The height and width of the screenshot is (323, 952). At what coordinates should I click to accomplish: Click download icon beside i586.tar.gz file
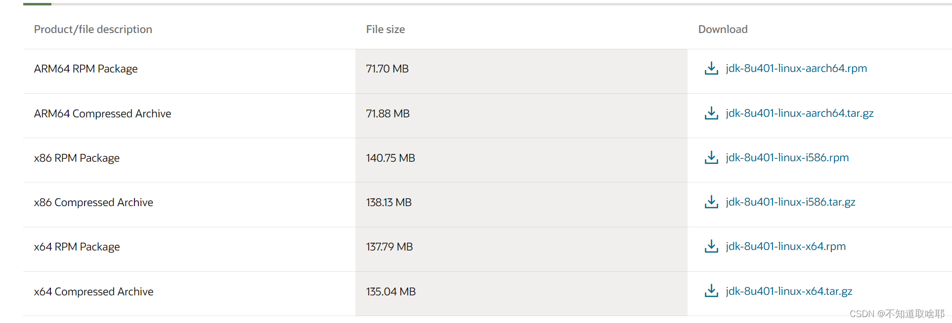click(x=711, y=202)
